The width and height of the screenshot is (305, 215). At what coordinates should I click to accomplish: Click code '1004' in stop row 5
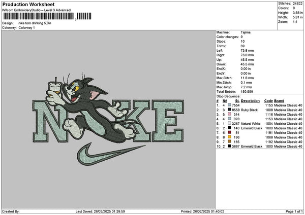pyautogui.click(x=269, y=123)
